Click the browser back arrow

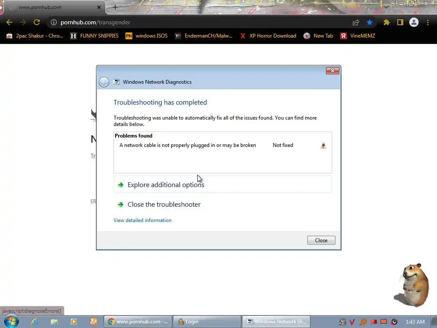[x=9, y=22]
